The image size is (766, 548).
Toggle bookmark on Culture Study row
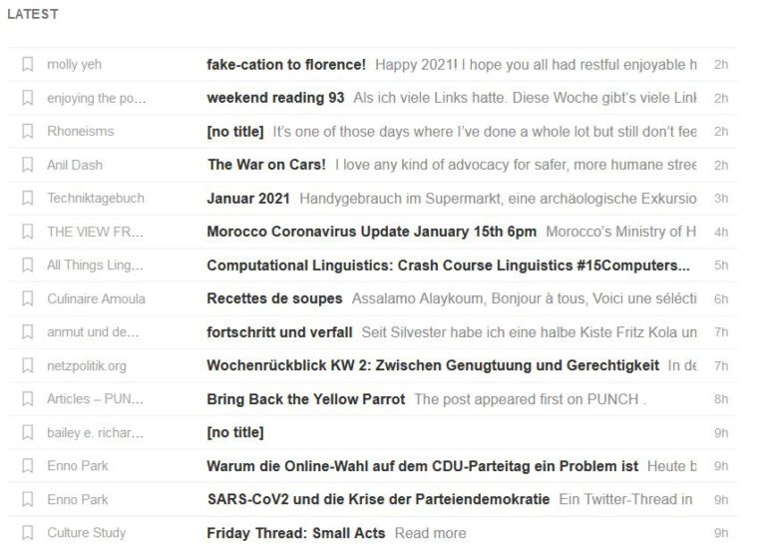tap(28, 532)
